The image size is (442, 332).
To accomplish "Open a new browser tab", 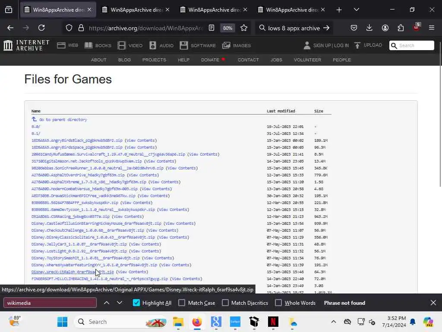I will pos(339,10).
